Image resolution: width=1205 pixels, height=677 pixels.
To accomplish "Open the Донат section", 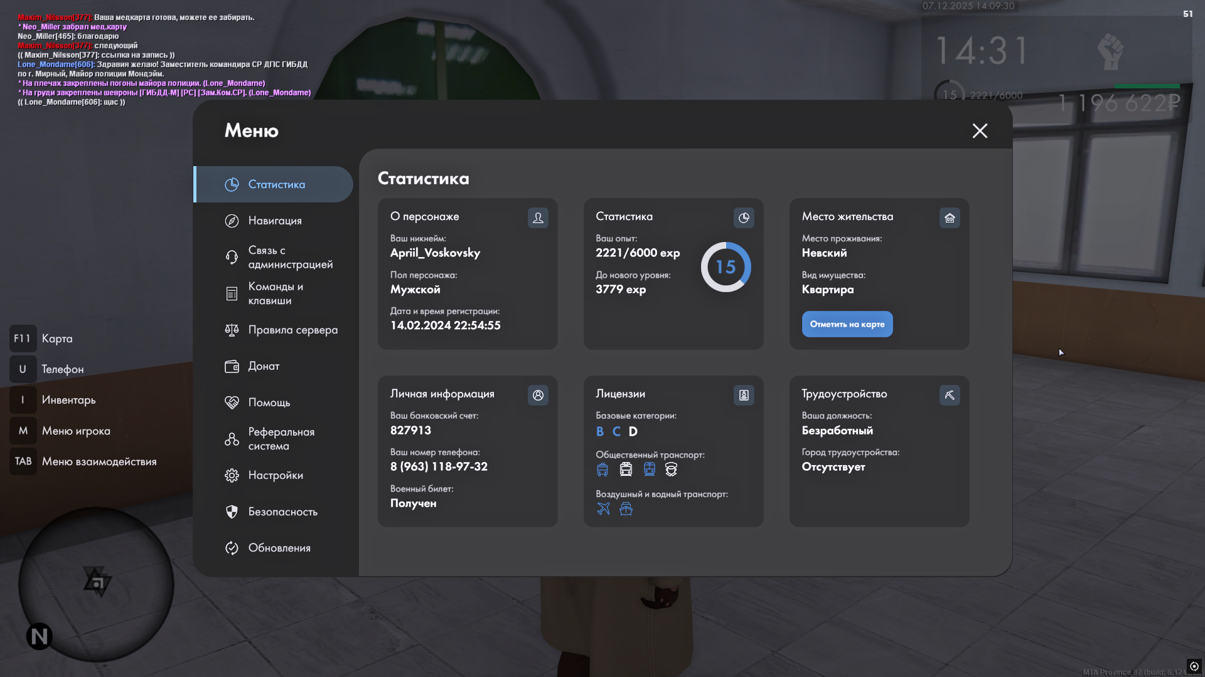I will (x=263, y=366).
